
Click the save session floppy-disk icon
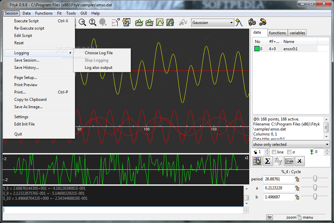126,22
